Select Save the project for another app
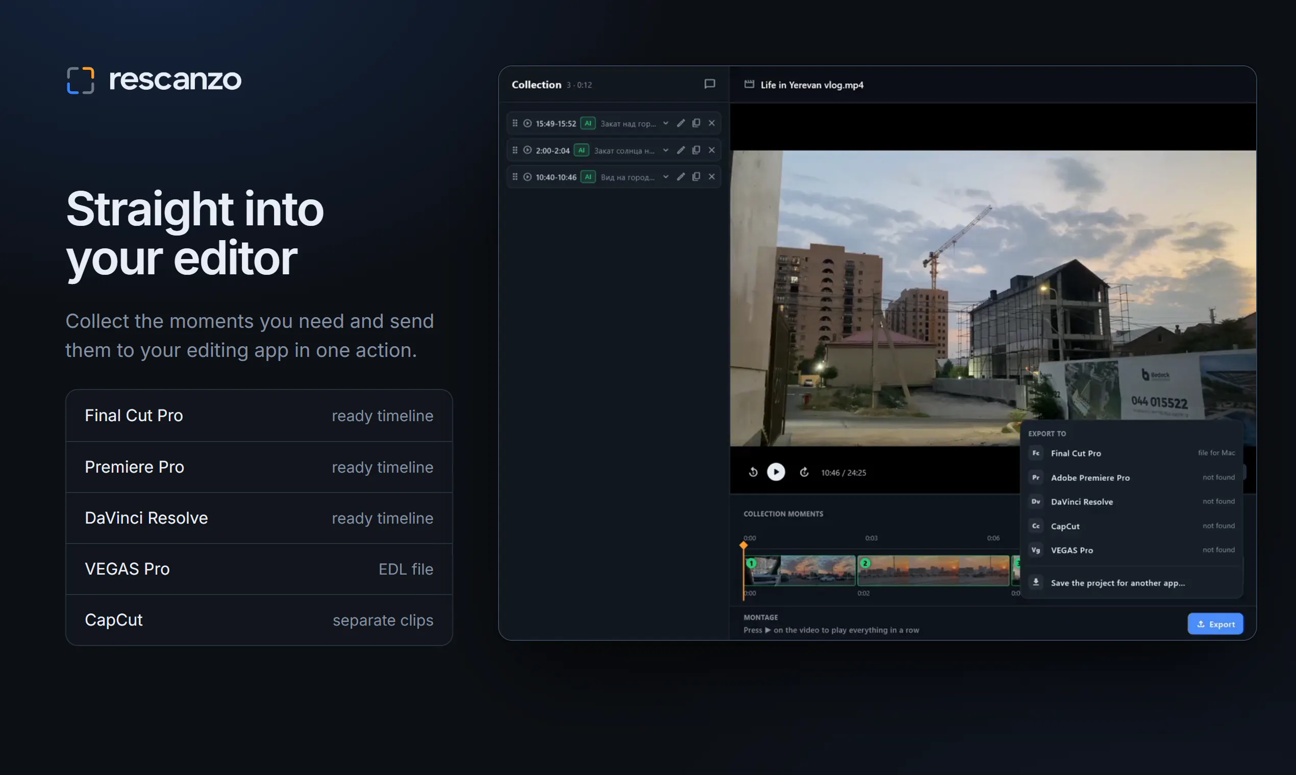Screen dimensions: 1296x775 pyautogui.click(x=1131, y=583)
